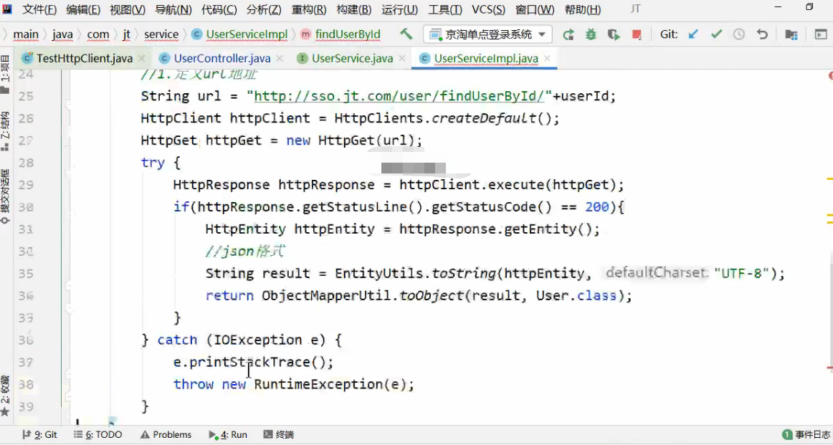The height and width of the screenshot is (445, 833).
Task: Open the 分析(Z) menu
Action: (264, 9)
